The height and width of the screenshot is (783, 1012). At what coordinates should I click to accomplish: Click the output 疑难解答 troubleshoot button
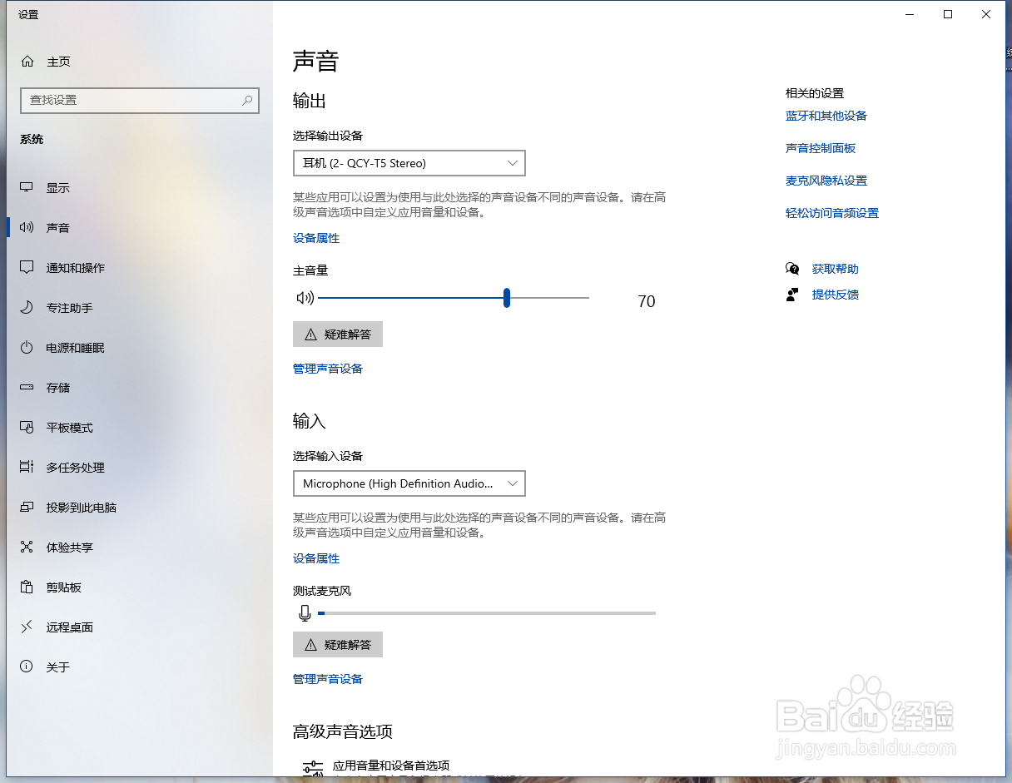(338, 334)
